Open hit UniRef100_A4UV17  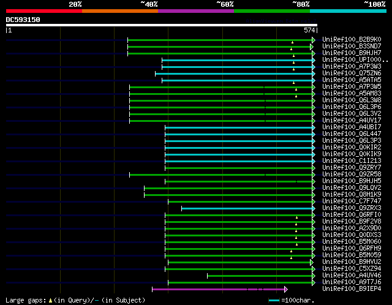pyautogui.click(x=352, y=121)
